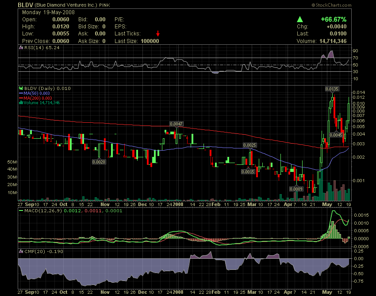Click the company name Blue Diamond Ventures Inc.
Screen dimensions: 376x296
tap(66, 5)
